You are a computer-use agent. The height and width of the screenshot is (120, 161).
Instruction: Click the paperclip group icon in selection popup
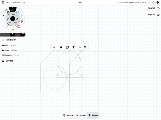[x=54, y=47]
